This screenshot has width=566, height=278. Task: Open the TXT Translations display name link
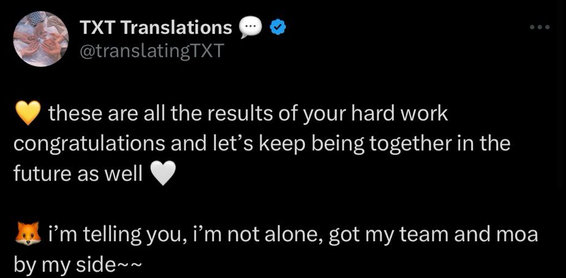click(156, 28)
